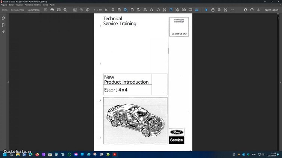Open the Thumbnails panel in left sidebar
The height and width of the screenshot is (158, 282).
coord(3,18)
